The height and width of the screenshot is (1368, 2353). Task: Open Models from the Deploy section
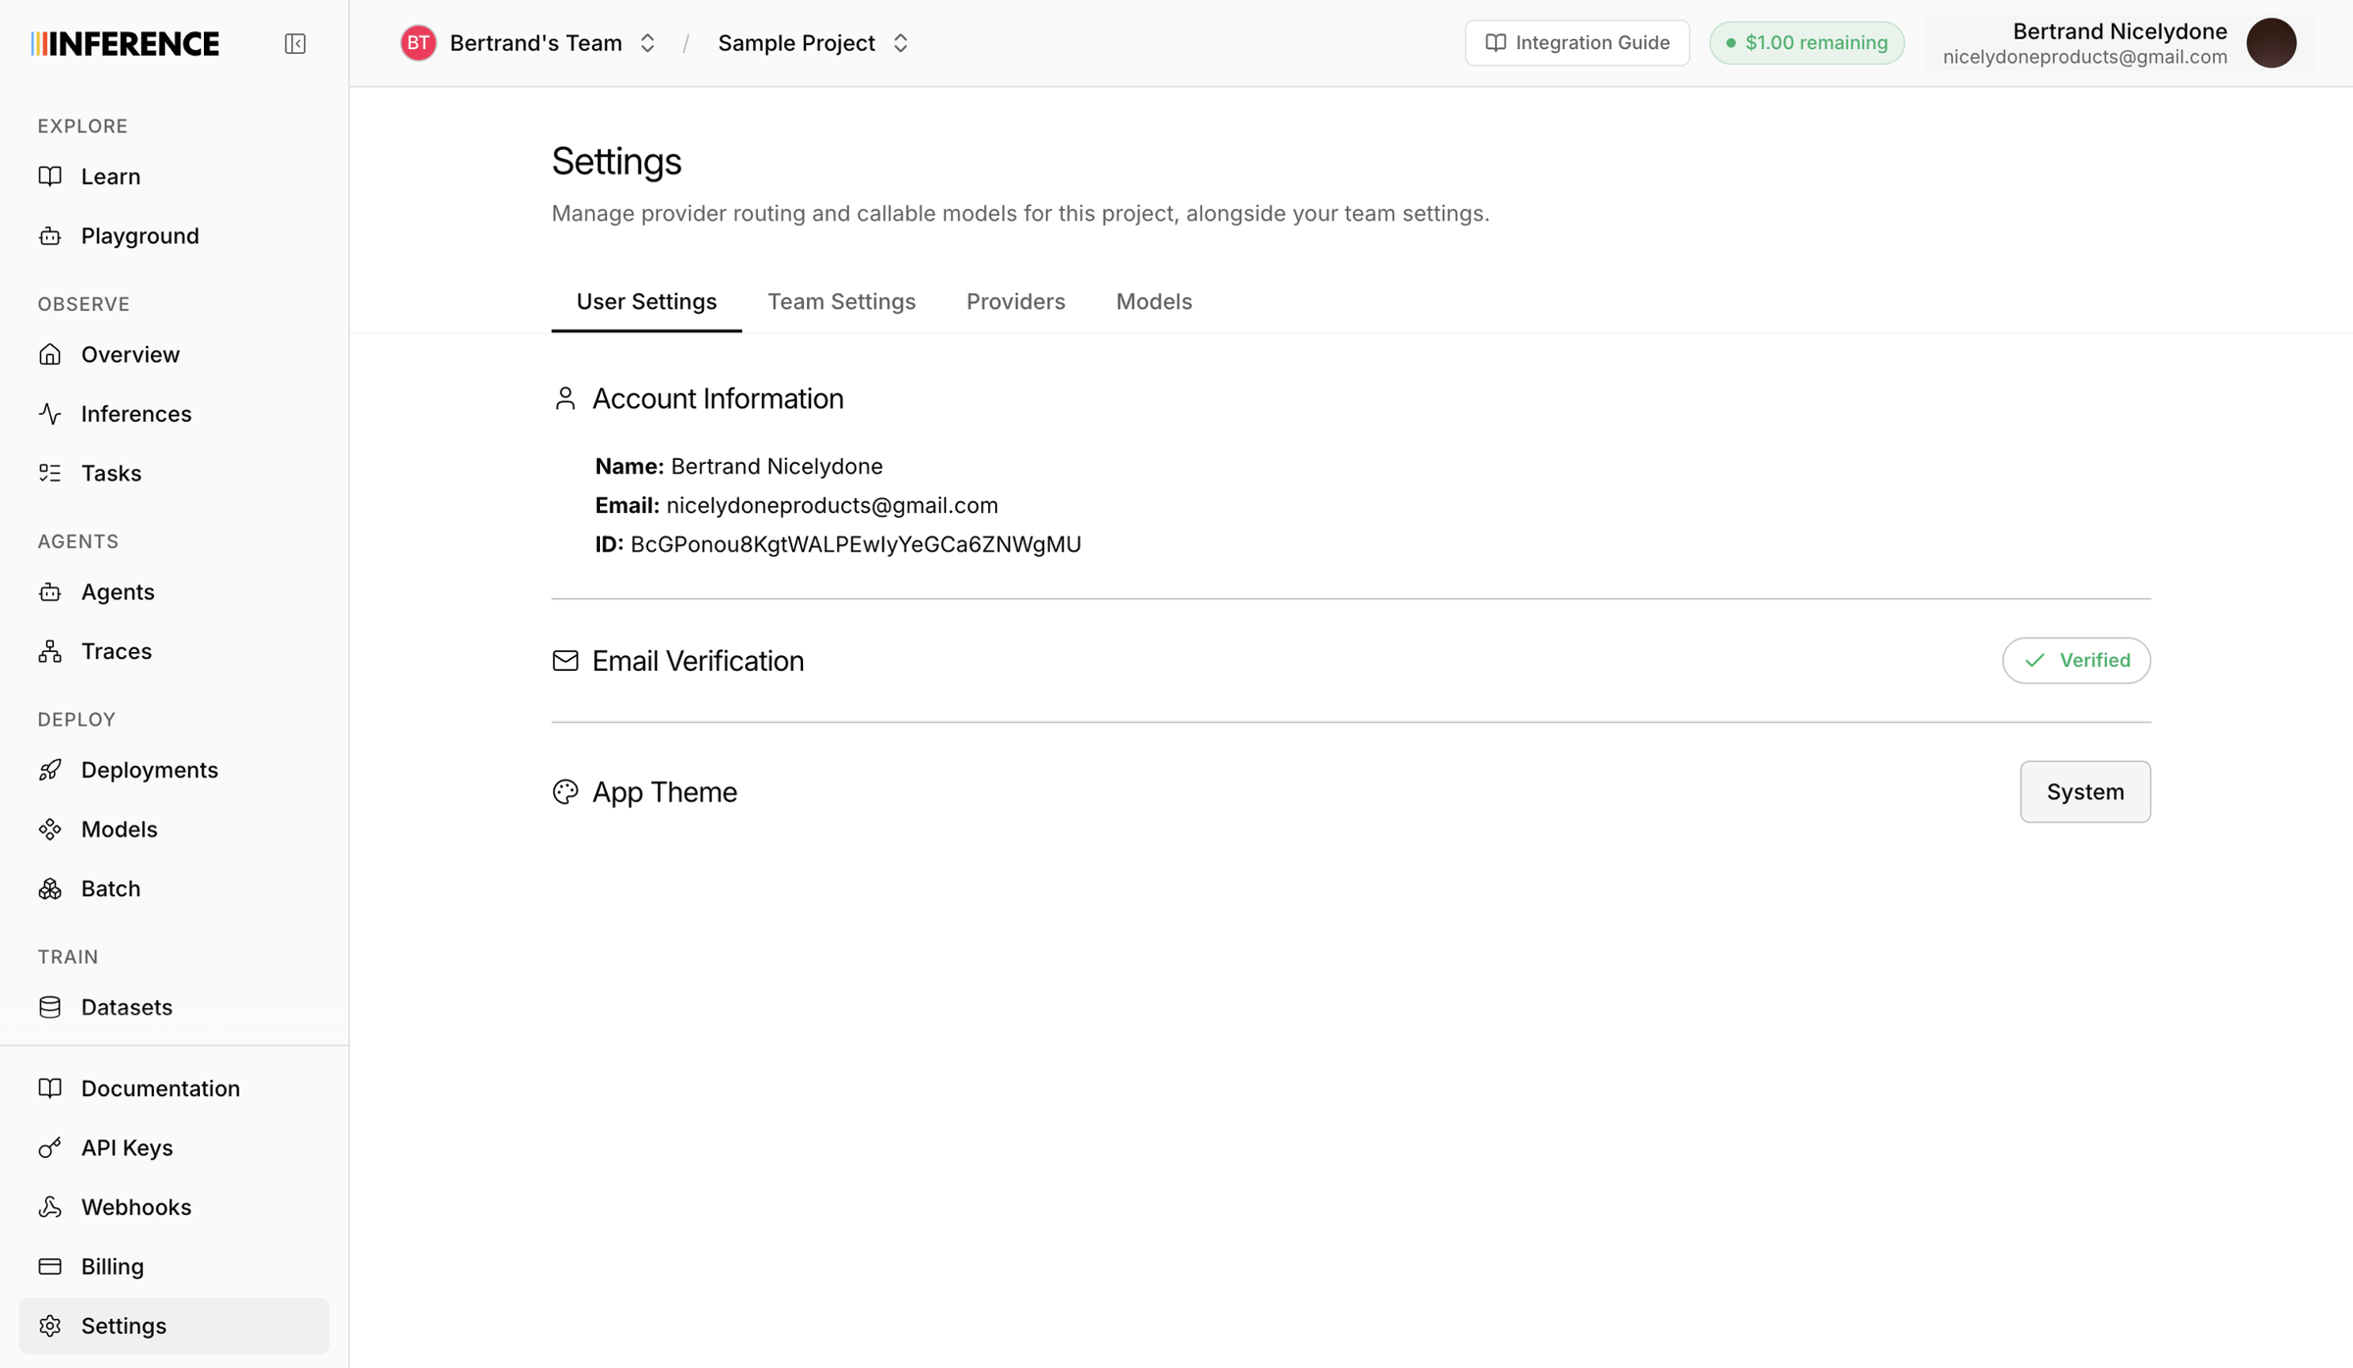pyautogui.click(x=175, y=829)
